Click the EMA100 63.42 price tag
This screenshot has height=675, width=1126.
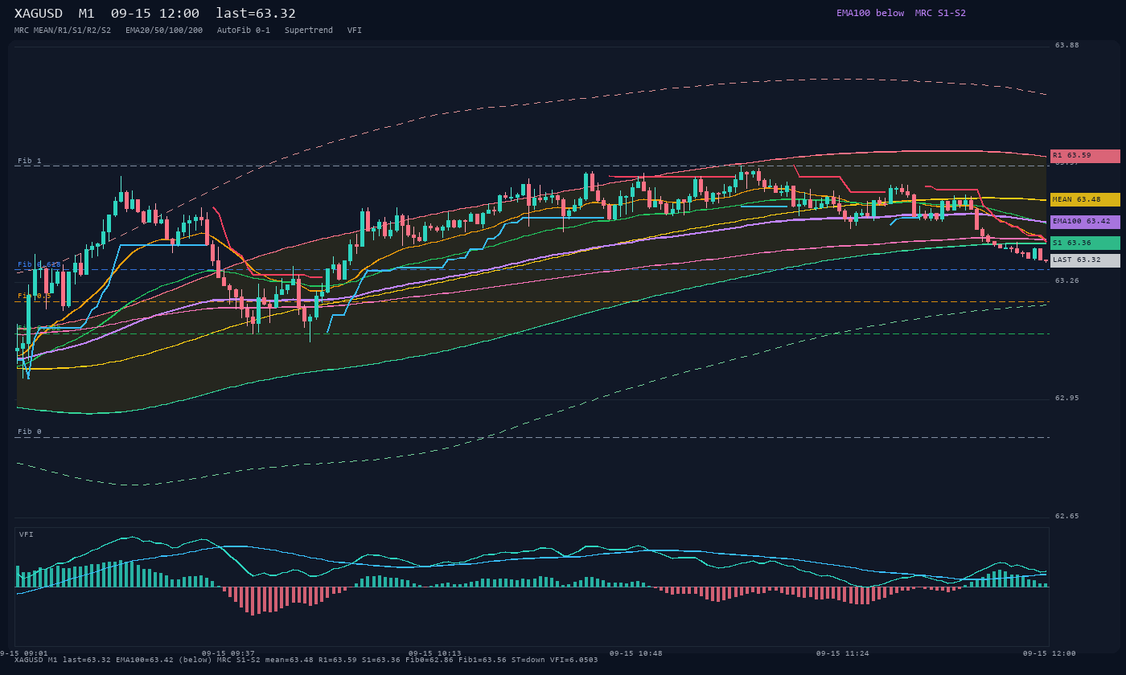(1085, 222)
